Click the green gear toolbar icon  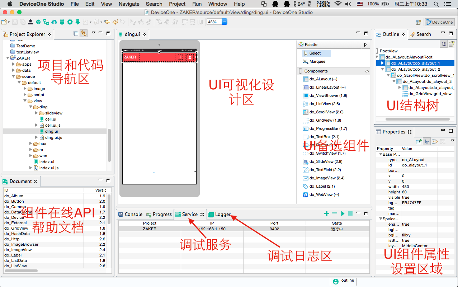pyautogui.click(x=70, y=22)
